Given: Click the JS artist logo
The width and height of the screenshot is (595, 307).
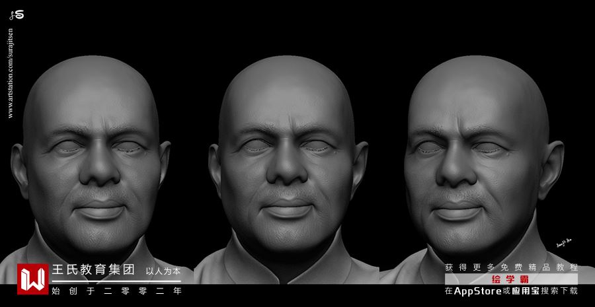Looking at the screenshot, I should point(17,16).
